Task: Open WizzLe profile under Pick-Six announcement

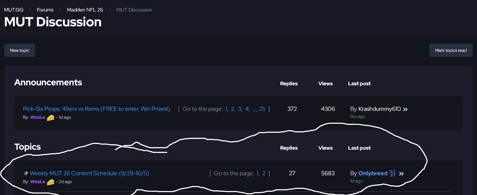Action: [x=38, y=117]
